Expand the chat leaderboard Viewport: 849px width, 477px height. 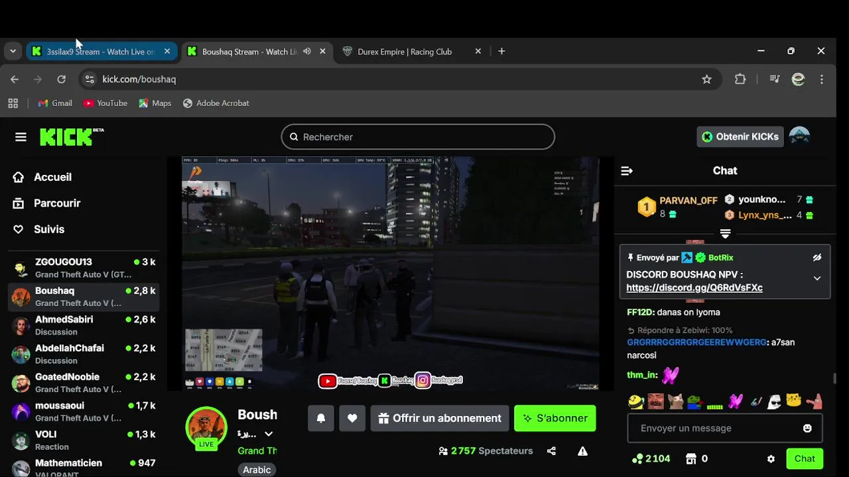point(725,234)
